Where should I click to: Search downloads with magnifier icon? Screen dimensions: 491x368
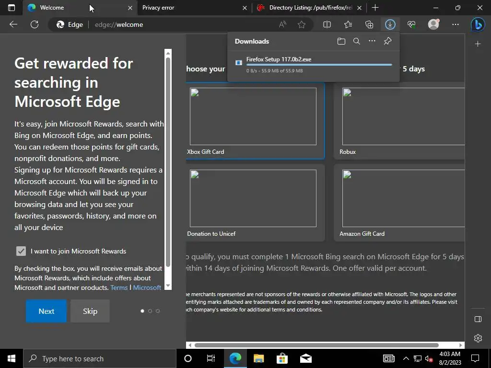pos(357,41)
